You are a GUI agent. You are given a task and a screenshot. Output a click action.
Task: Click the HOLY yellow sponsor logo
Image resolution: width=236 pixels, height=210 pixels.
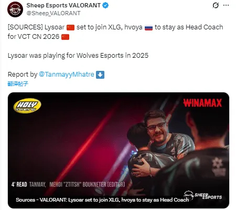tap(27, 106)
